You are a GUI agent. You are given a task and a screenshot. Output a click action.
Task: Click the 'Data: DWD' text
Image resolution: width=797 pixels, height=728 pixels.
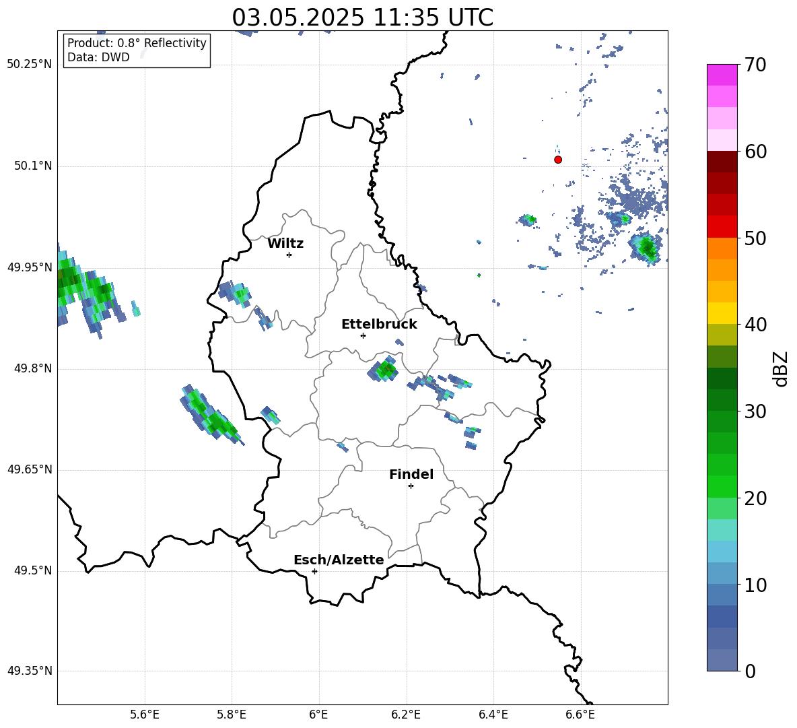[98, 57]
